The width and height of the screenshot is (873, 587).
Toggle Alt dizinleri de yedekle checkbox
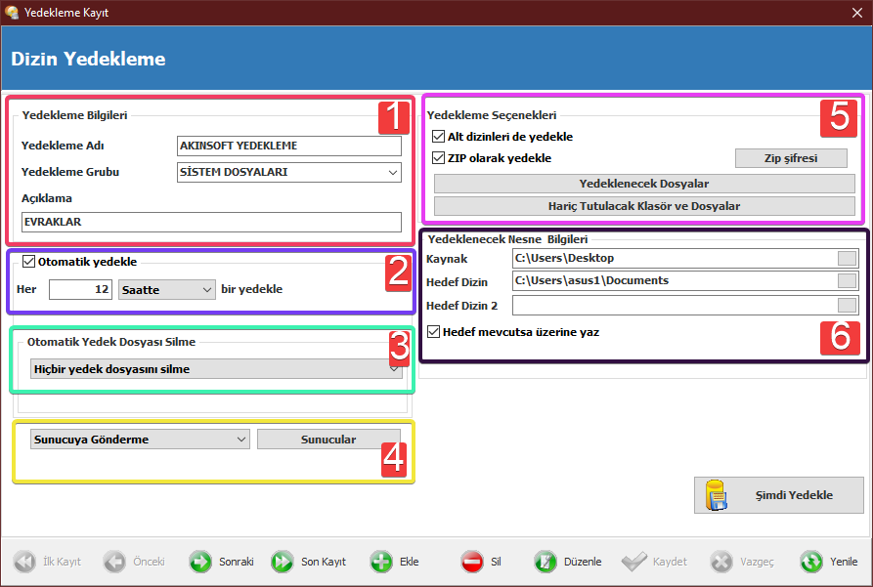click(x=439, y=137)
